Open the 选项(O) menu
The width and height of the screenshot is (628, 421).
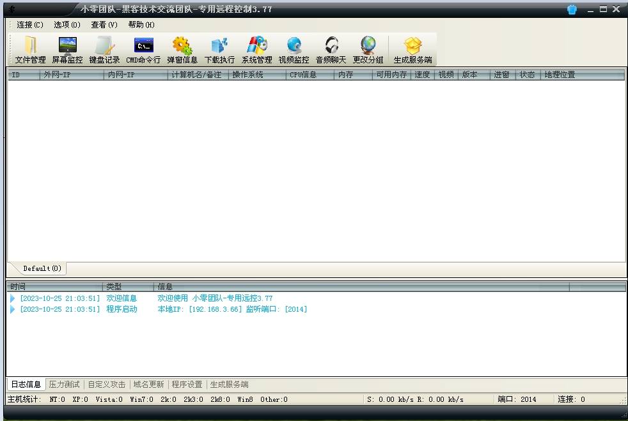(67, 25)
